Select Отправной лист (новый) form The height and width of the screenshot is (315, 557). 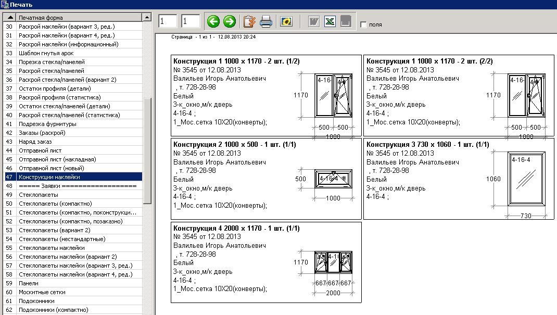coord(73,168)
